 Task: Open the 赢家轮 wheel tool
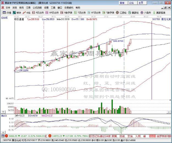pos(133,13)
